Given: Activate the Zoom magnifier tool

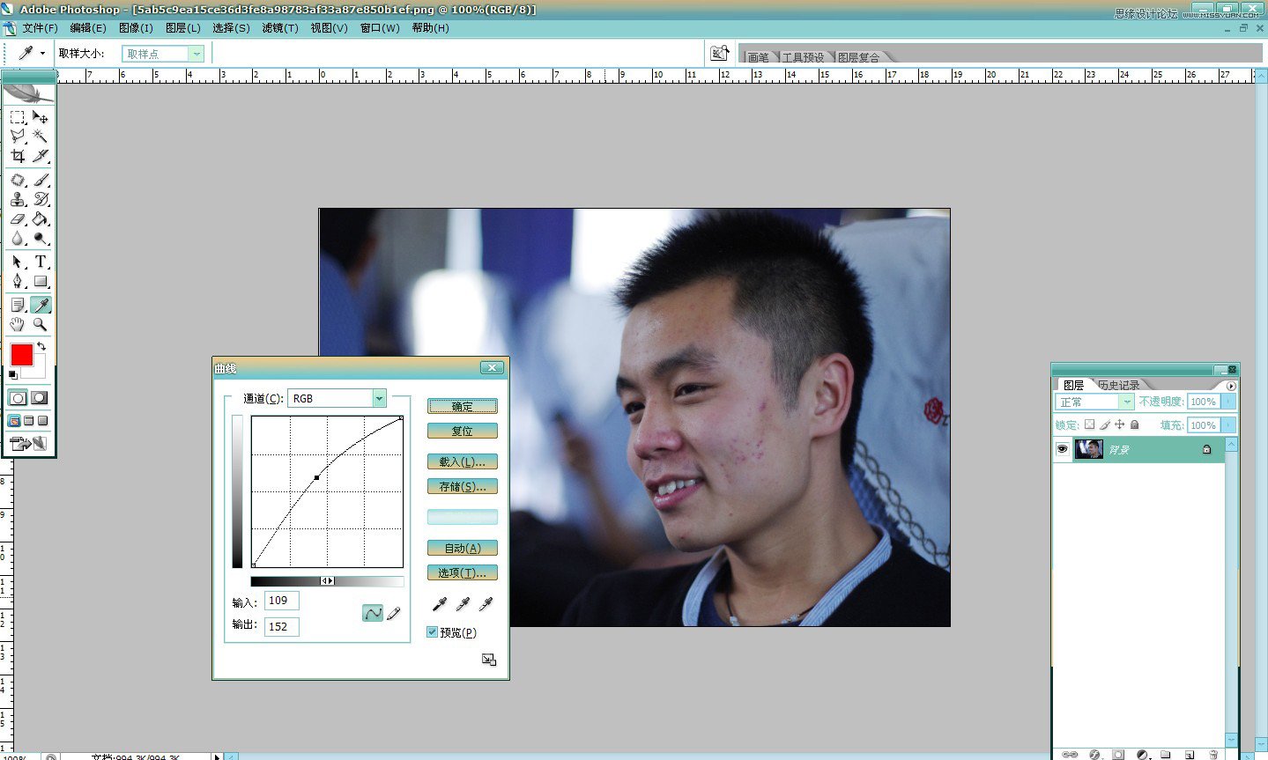Looking at the screenshot, I should [x=41, y=324].
